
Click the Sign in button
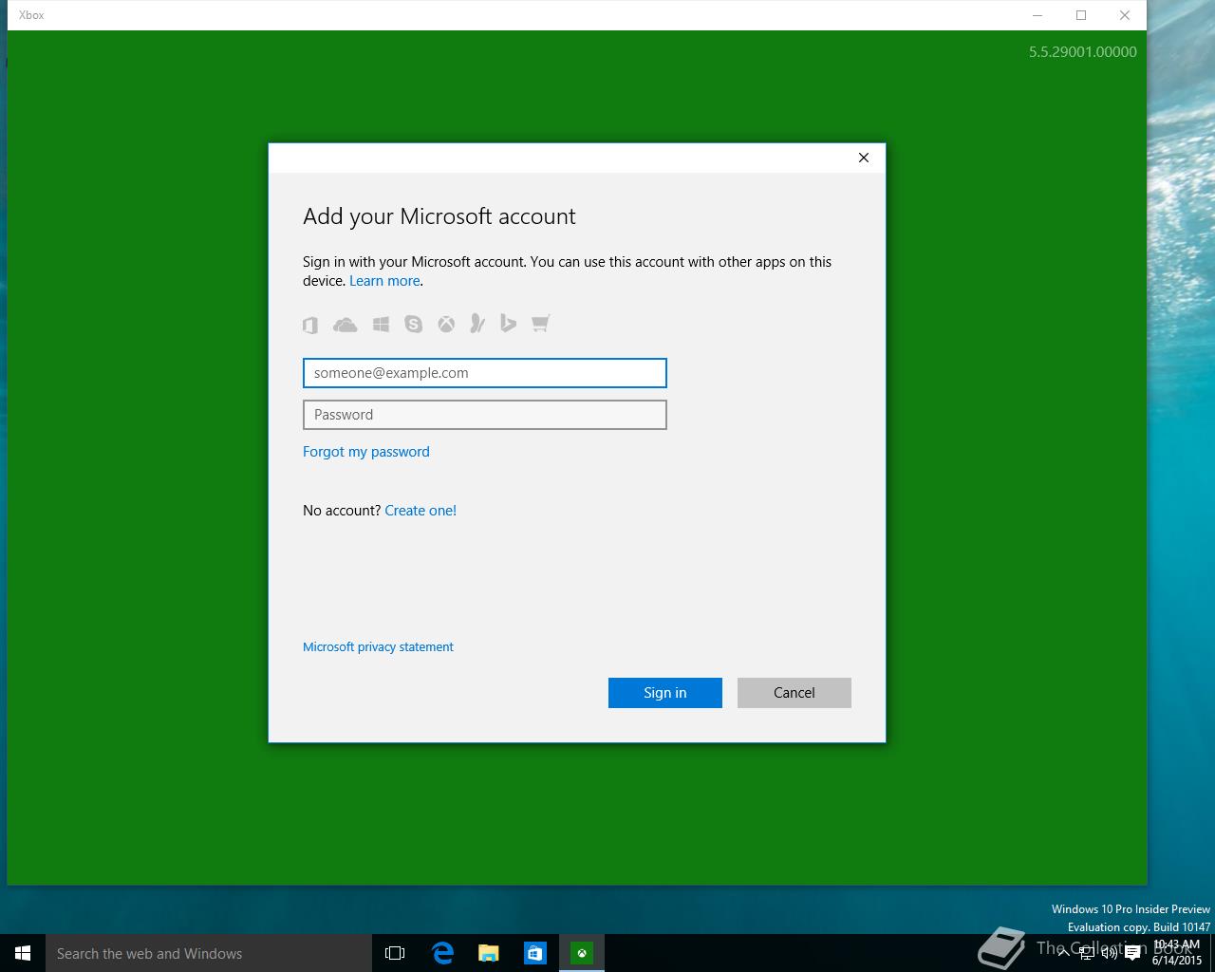(x=665, y=693)
